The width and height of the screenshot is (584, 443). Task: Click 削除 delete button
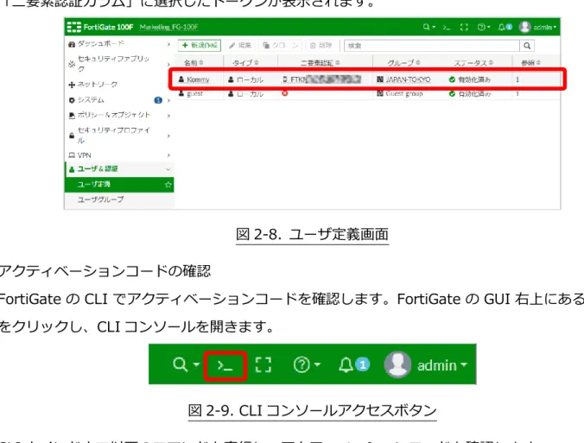321,46
